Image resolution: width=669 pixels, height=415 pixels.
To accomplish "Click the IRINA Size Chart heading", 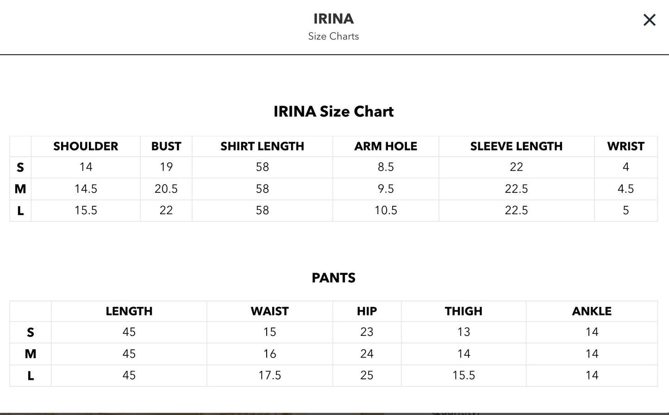I will [333, 111].
